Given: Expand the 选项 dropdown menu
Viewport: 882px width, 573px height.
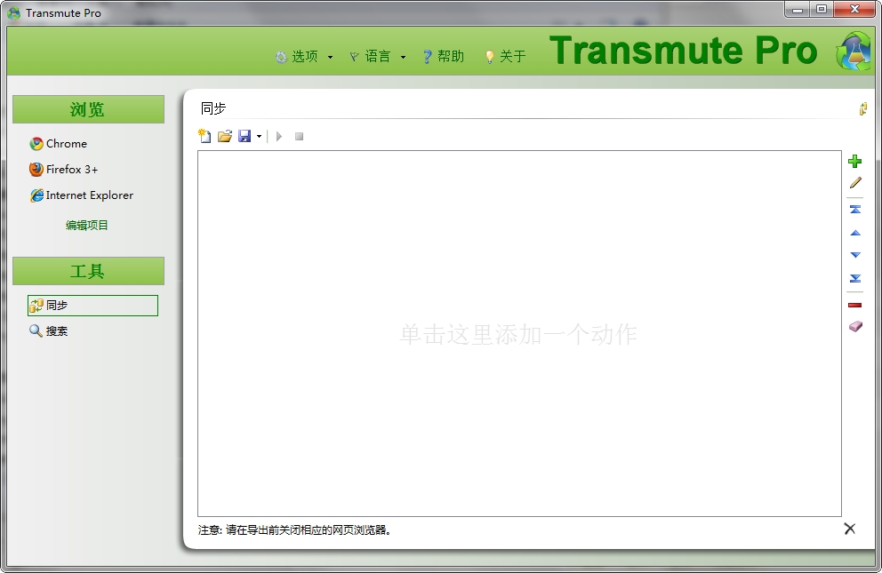Looking at the screenshot, I should pyautogui.click(x=303, y=55).
